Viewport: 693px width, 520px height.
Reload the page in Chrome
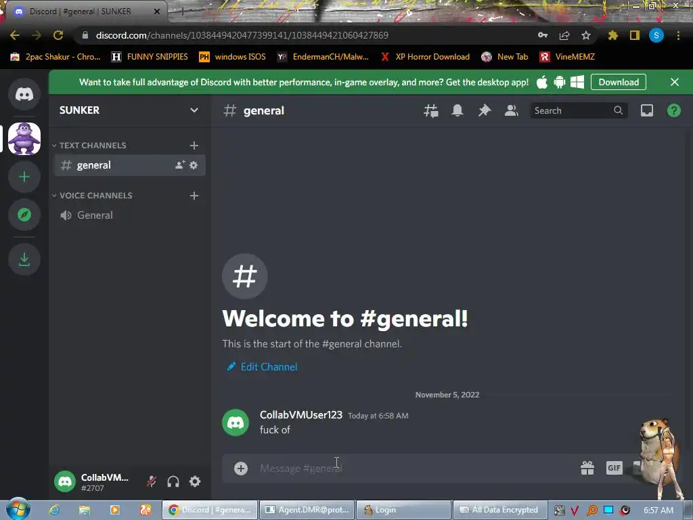pos(58,35)
